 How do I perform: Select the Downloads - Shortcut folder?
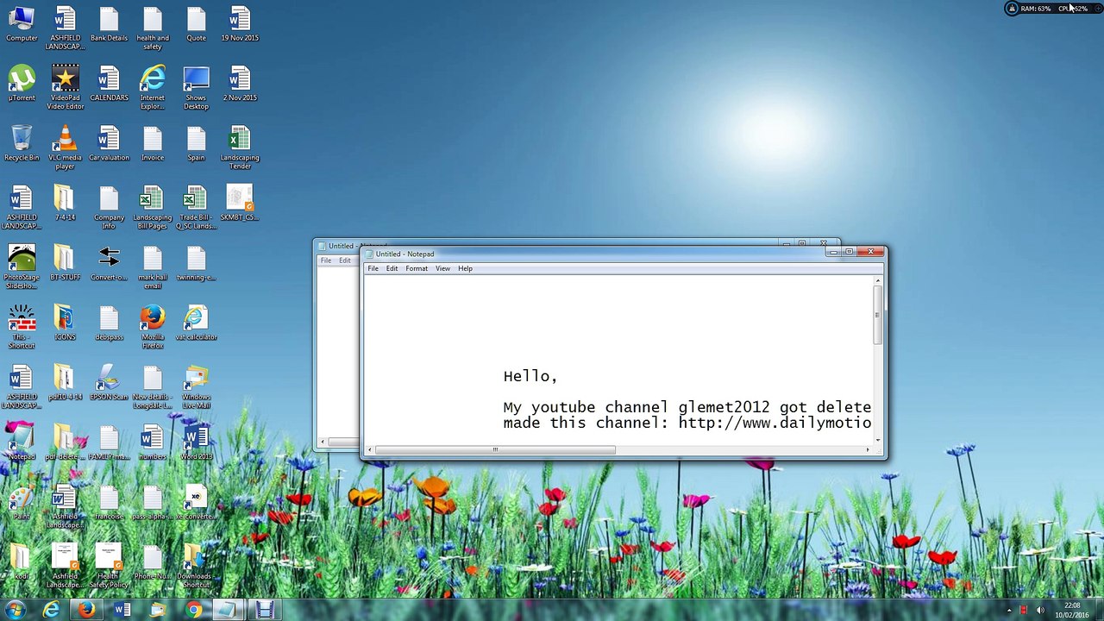(x=196, y=566)
